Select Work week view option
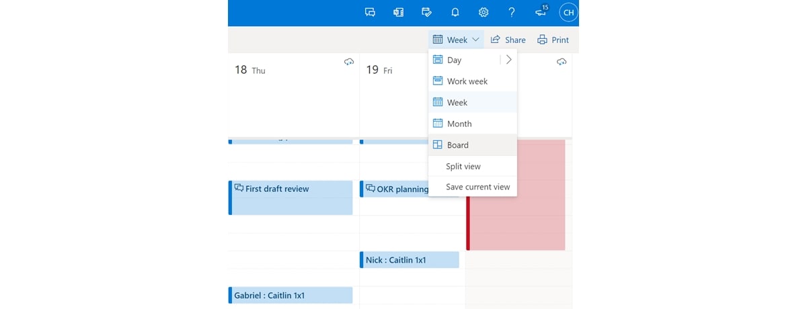The width and height of the screenshot is (807, 309). pos(473,81)
